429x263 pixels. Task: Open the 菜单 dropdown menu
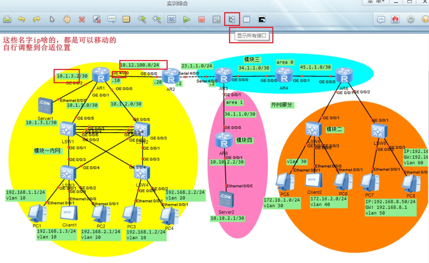coord(376,2)
